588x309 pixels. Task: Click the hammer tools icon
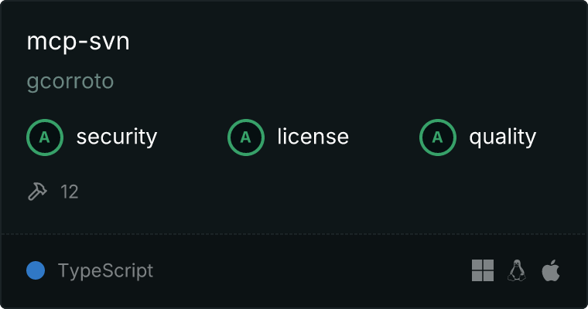pyautogui.click(x=37, y=192)
